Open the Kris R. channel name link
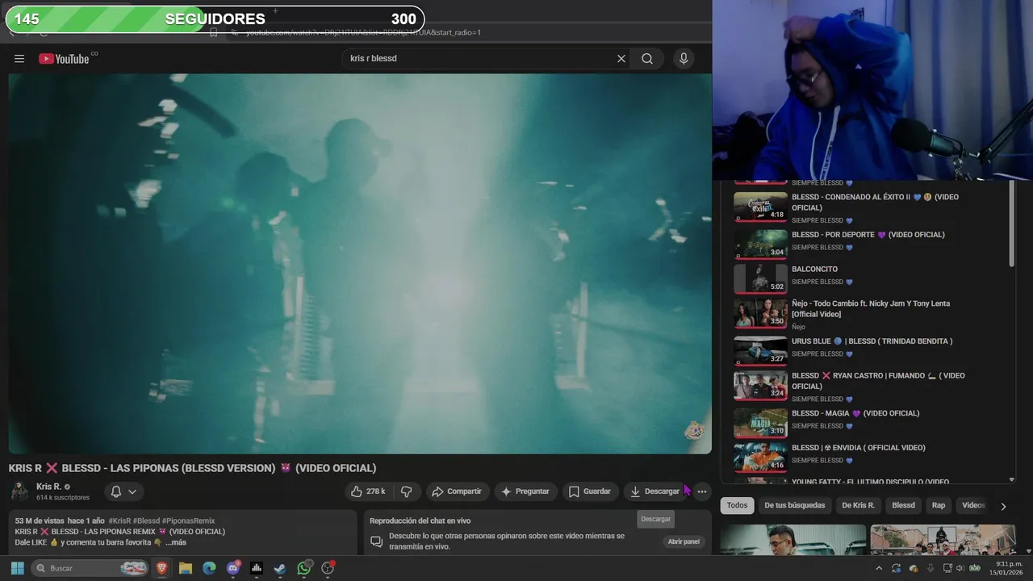This screenshot has height=581, width=1033. point(49,487)
